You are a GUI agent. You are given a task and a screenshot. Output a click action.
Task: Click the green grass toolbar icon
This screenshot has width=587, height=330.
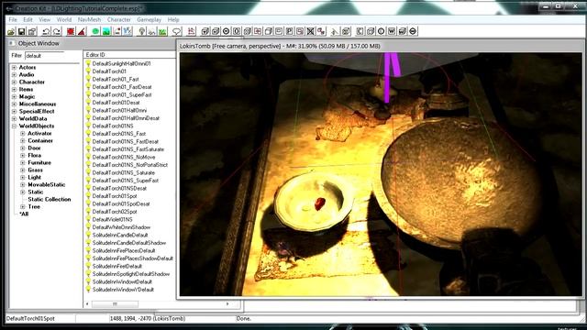point(162,31)
